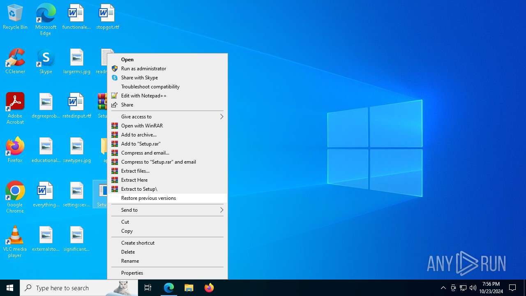Viewport: 526px width, 296px height.
Task: Click Share in the context menu
Action: [x=168, y=105]
